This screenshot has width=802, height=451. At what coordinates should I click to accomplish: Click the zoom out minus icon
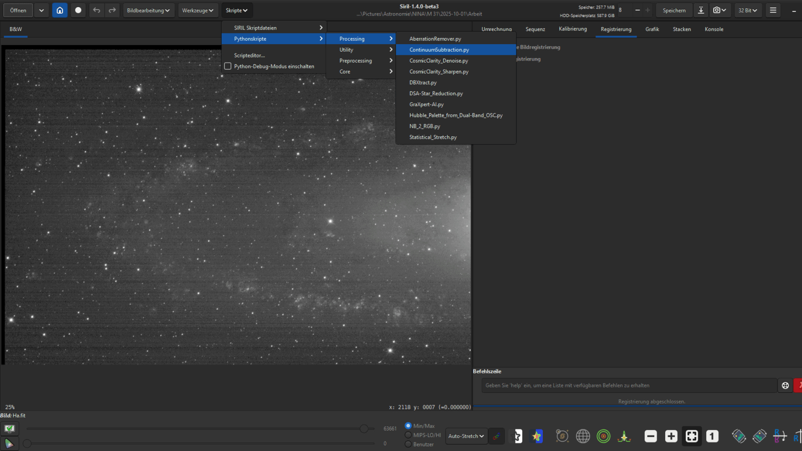point(651,436)
